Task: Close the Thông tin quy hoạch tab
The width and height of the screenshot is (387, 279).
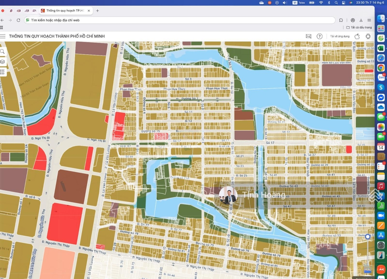Action: click(89, 11)
